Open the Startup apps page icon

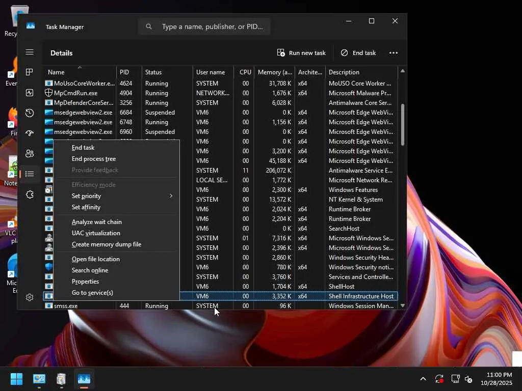30,133
